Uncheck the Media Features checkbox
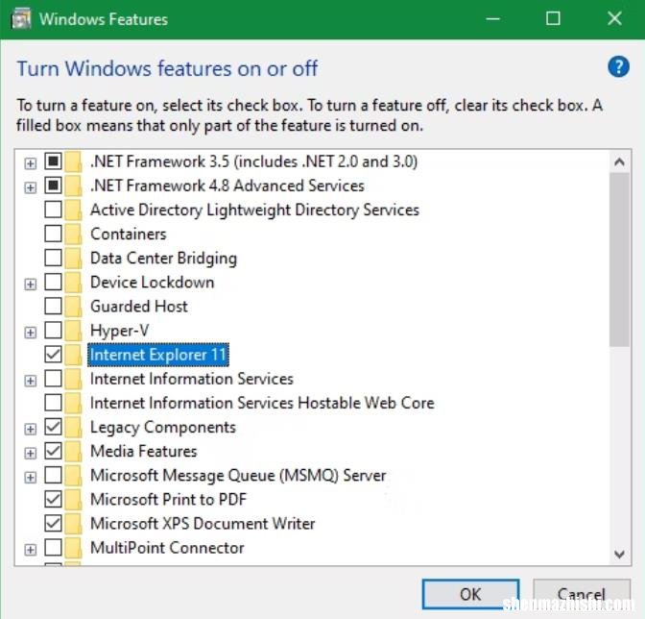This screenshot has width=645, height=619. pyautogui.click(x=53, y=451)
